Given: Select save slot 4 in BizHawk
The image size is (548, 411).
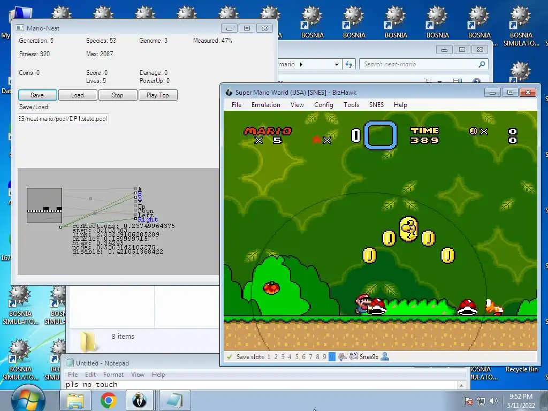Looking at the screenshot, I should [290, 357].
